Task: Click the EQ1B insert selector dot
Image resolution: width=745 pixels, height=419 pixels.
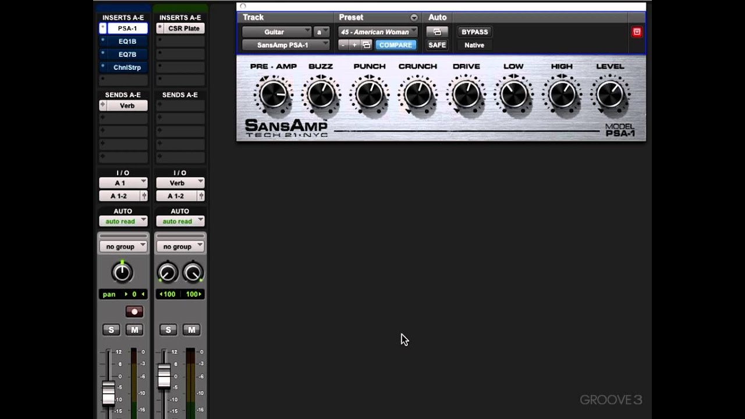Action: click(103, 41)
